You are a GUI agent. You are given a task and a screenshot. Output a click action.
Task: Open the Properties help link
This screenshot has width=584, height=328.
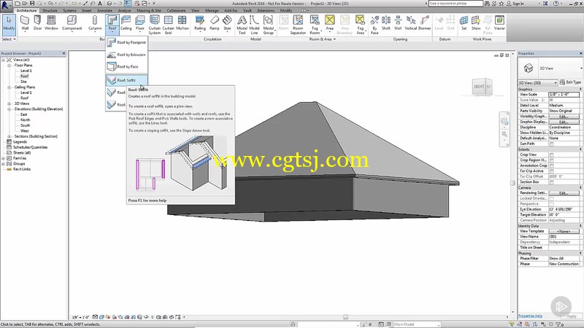click(531, 316)
